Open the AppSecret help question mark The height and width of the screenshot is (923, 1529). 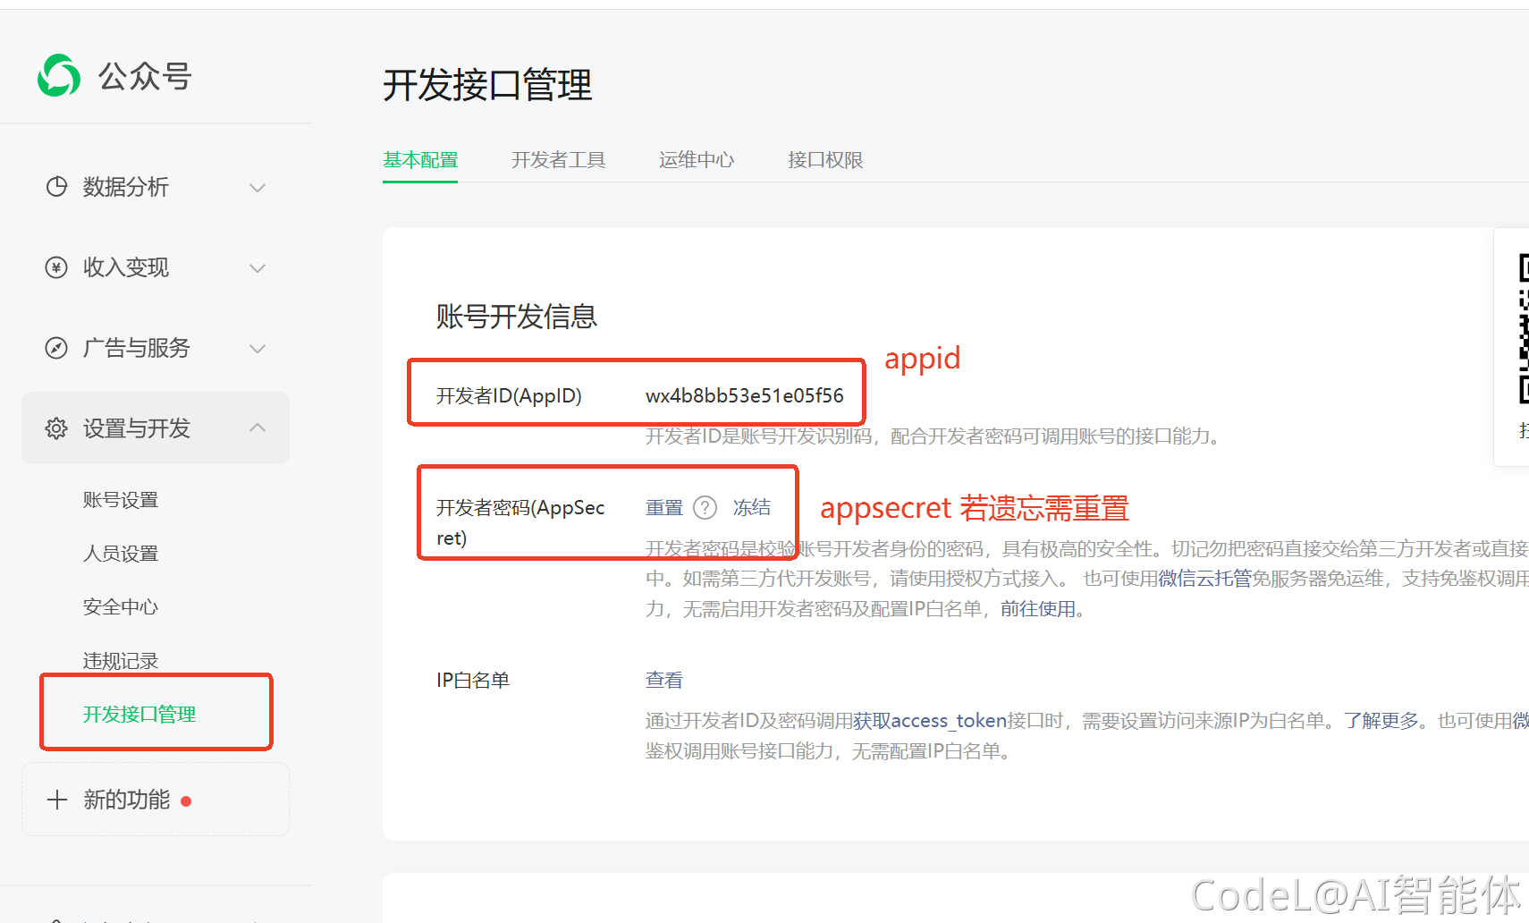706,507
